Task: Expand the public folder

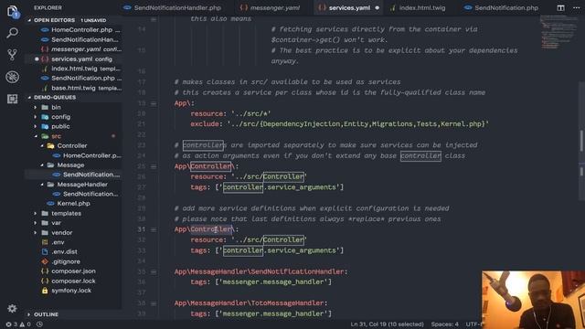Action: 36,126
